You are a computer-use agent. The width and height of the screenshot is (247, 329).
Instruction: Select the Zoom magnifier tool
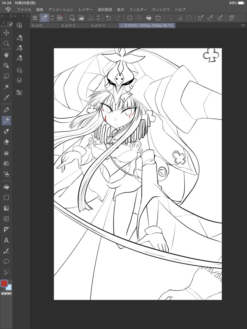[6, 44]
